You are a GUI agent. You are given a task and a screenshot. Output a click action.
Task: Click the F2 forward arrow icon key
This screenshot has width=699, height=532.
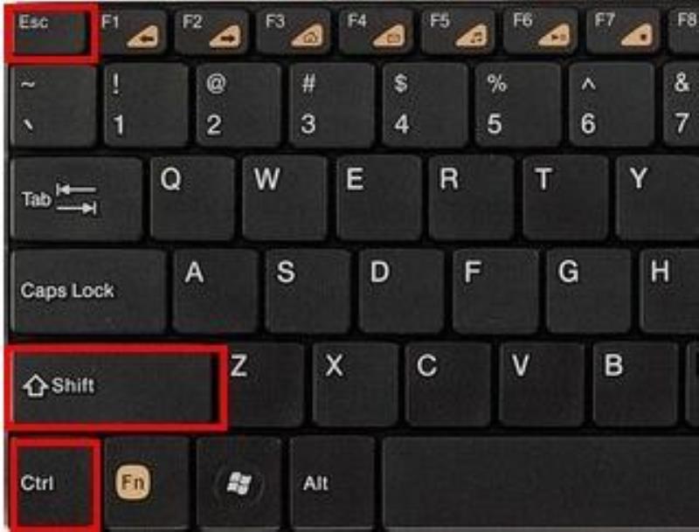pyautogui.click(x=215, y=31)
